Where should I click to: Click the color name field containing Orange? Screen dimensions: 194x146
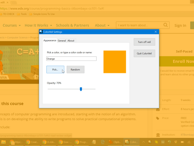click(71, 59)
